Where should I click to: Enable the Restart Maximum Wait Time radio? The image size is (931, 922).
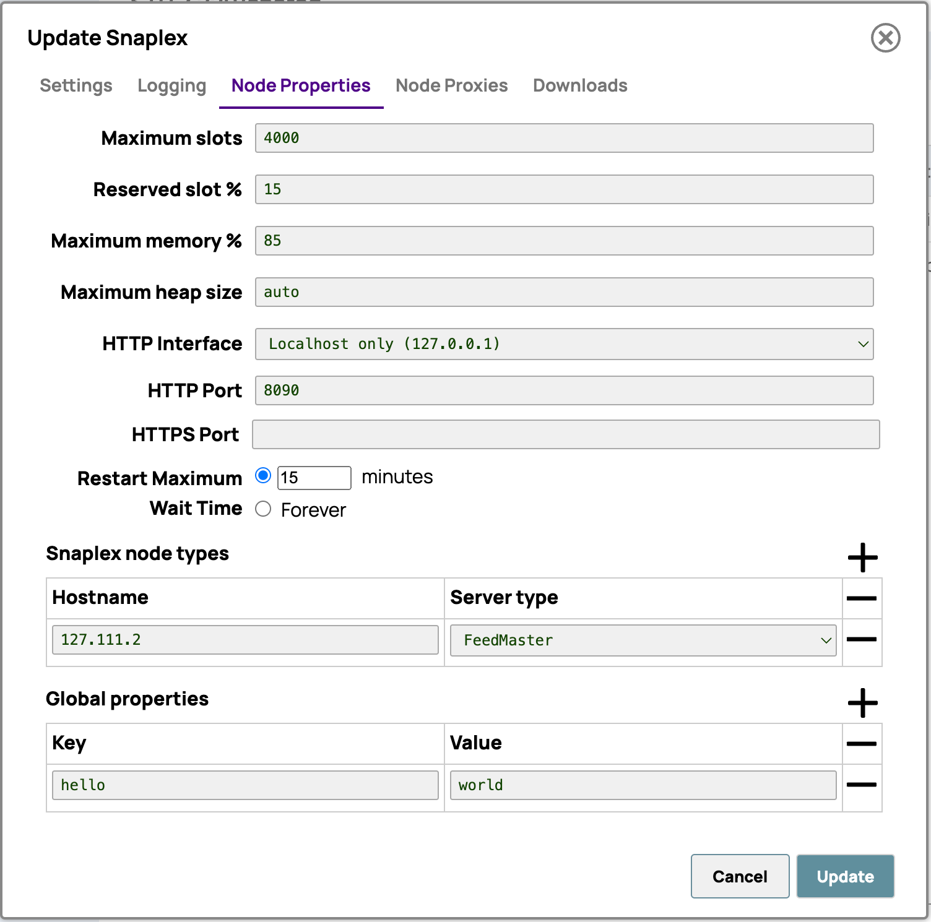(263, 476)
